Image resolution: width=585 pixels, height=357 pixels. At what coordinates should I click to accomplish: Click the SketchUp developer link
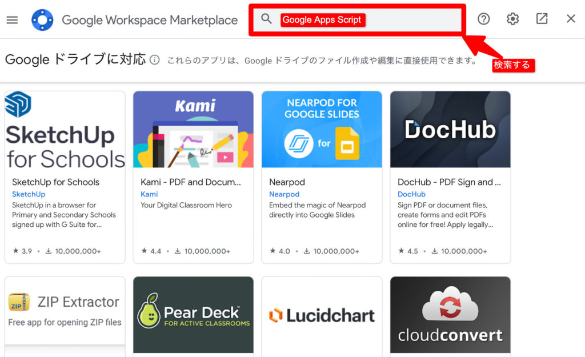click(29, 194)
